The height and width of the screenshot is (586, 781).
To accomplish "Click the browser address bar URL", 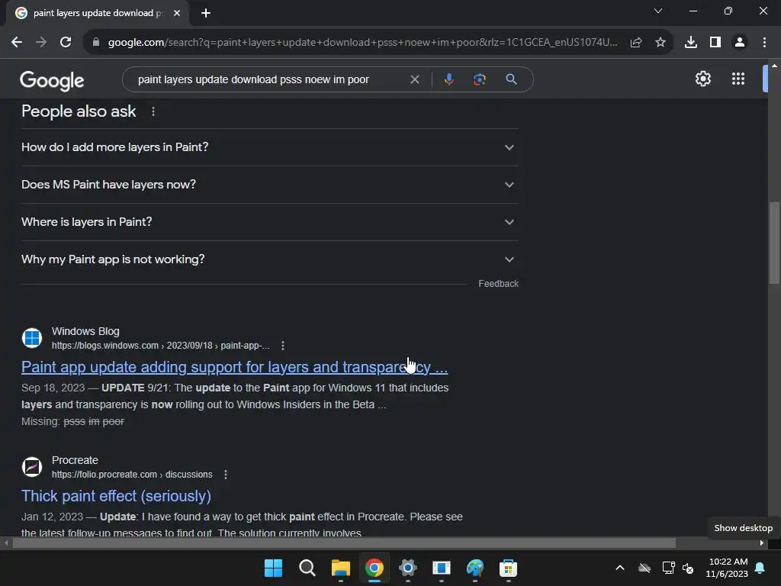I will [362, 43].
